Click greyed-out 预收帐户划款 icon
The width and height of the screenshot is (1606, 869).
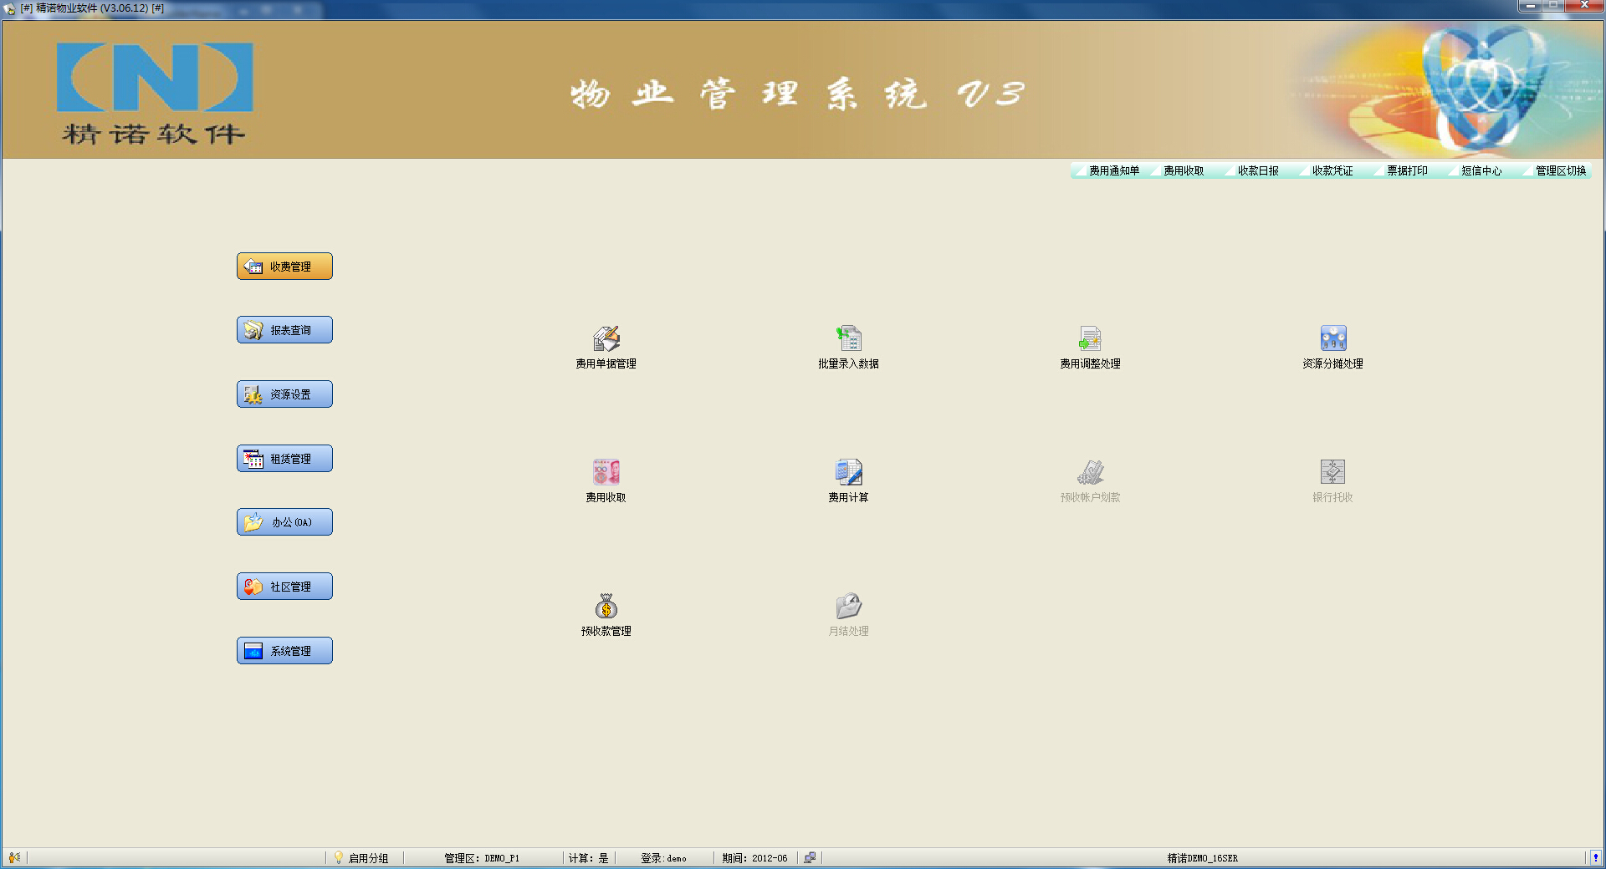(x=1091, y=472)
